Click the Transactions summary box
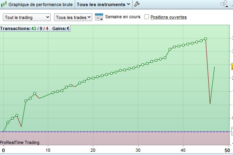The height and width of the screenshot is (155, 233). coord(35,28)
